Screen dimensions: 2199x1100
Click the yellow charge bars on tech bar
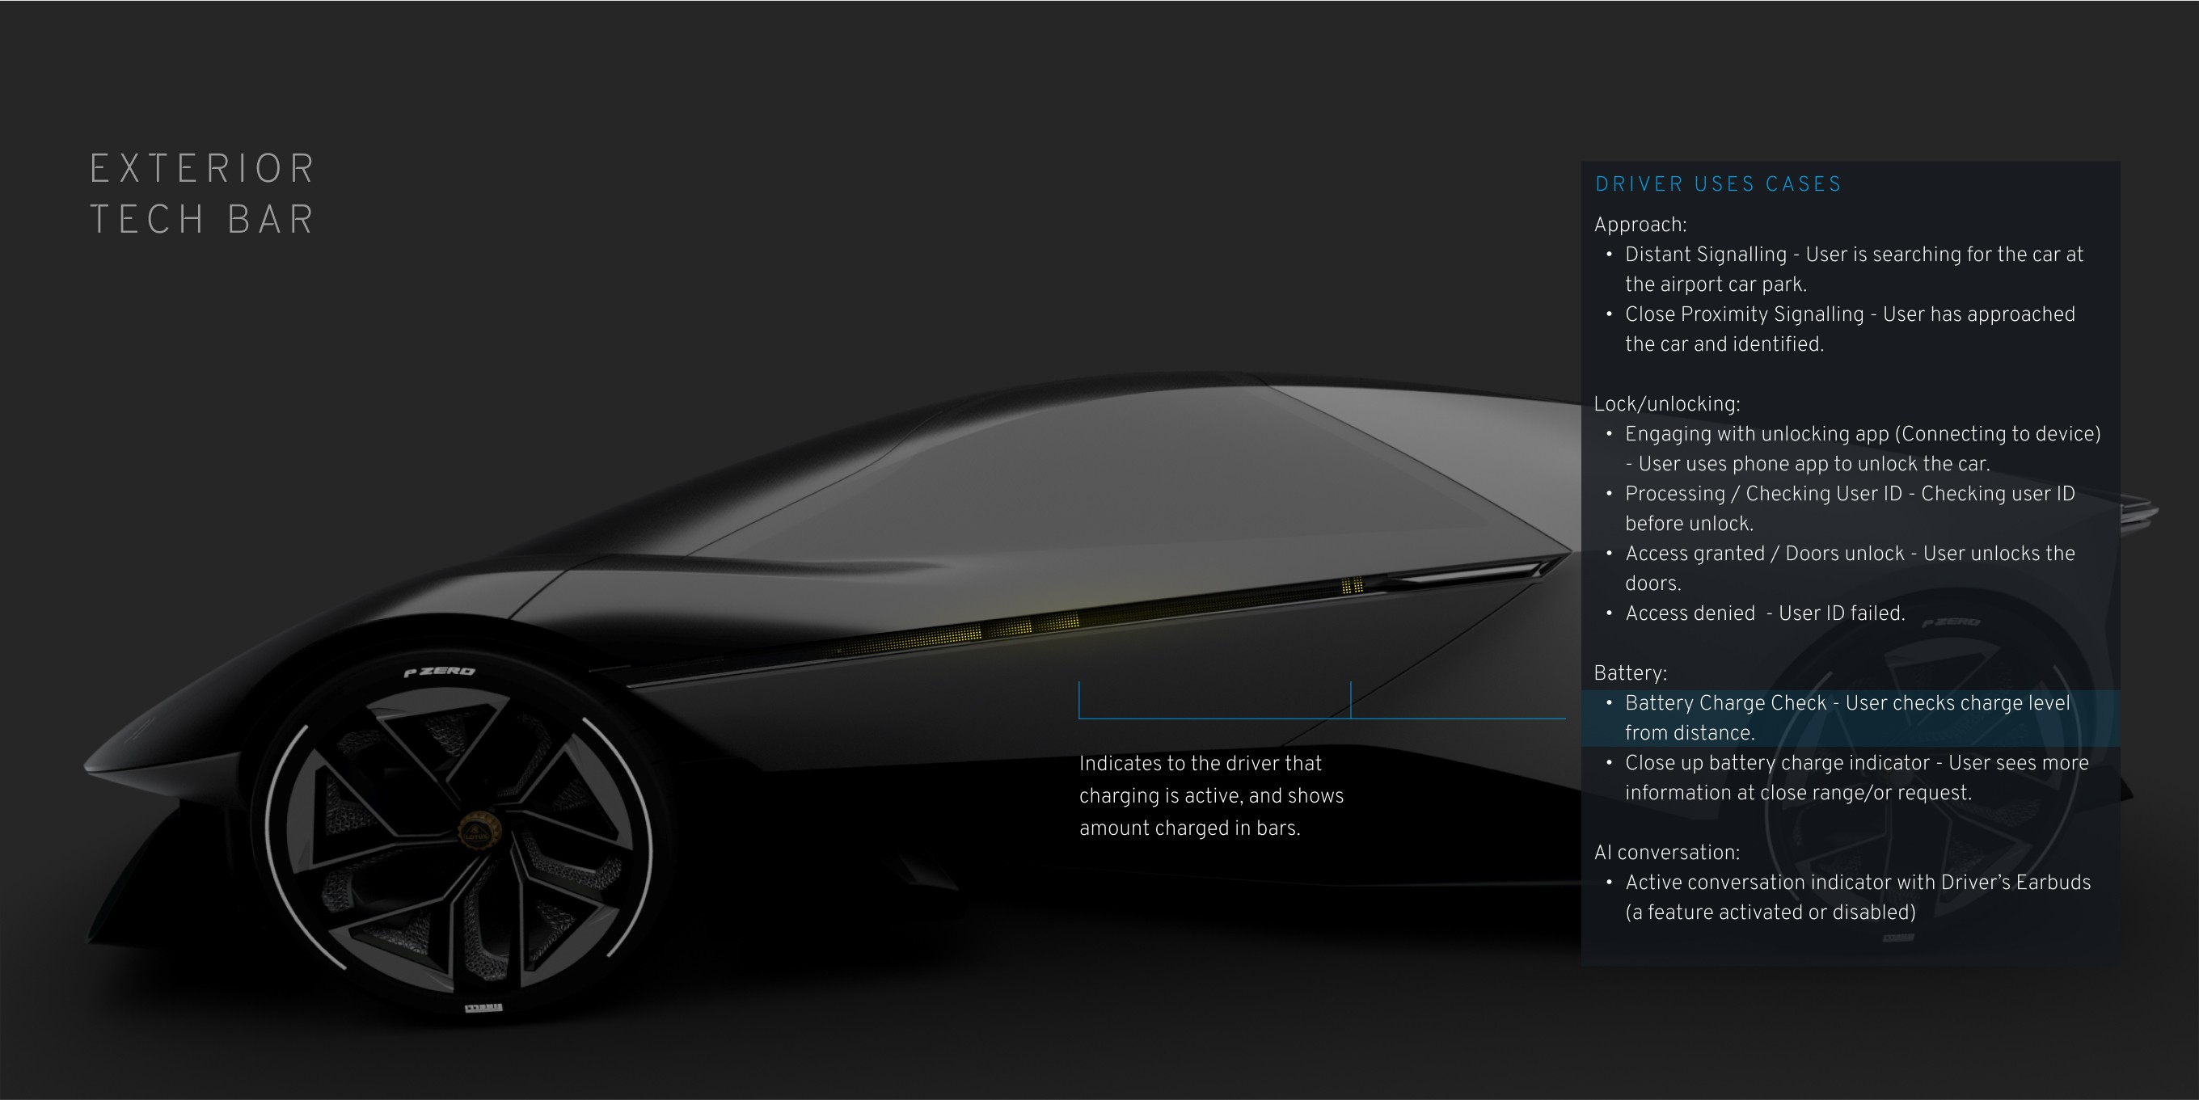pyautogui.click(x=1011, y=629)
